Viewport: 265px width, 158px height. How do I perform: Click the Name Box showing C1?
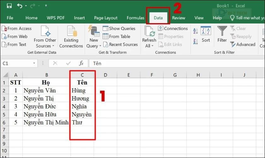(x=16, y=63)
